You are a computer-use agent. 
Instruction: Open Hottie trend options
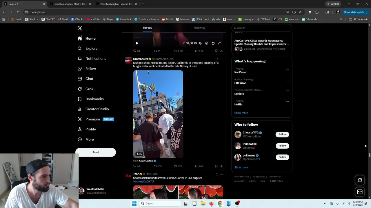288,101
